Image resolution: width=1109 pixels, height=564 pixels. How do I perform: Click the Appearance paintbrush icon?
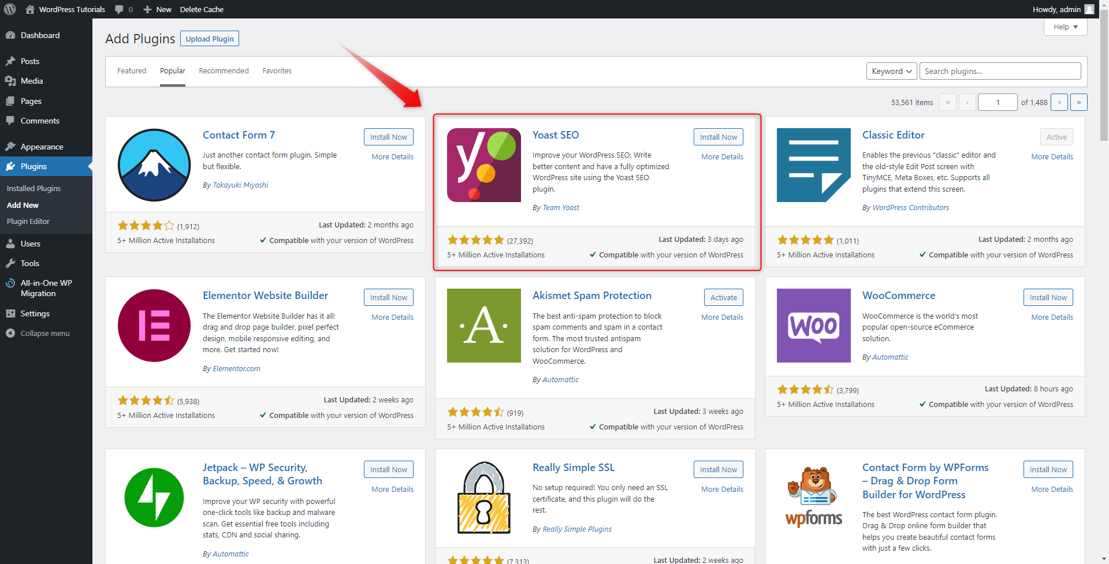coord(10,147)
